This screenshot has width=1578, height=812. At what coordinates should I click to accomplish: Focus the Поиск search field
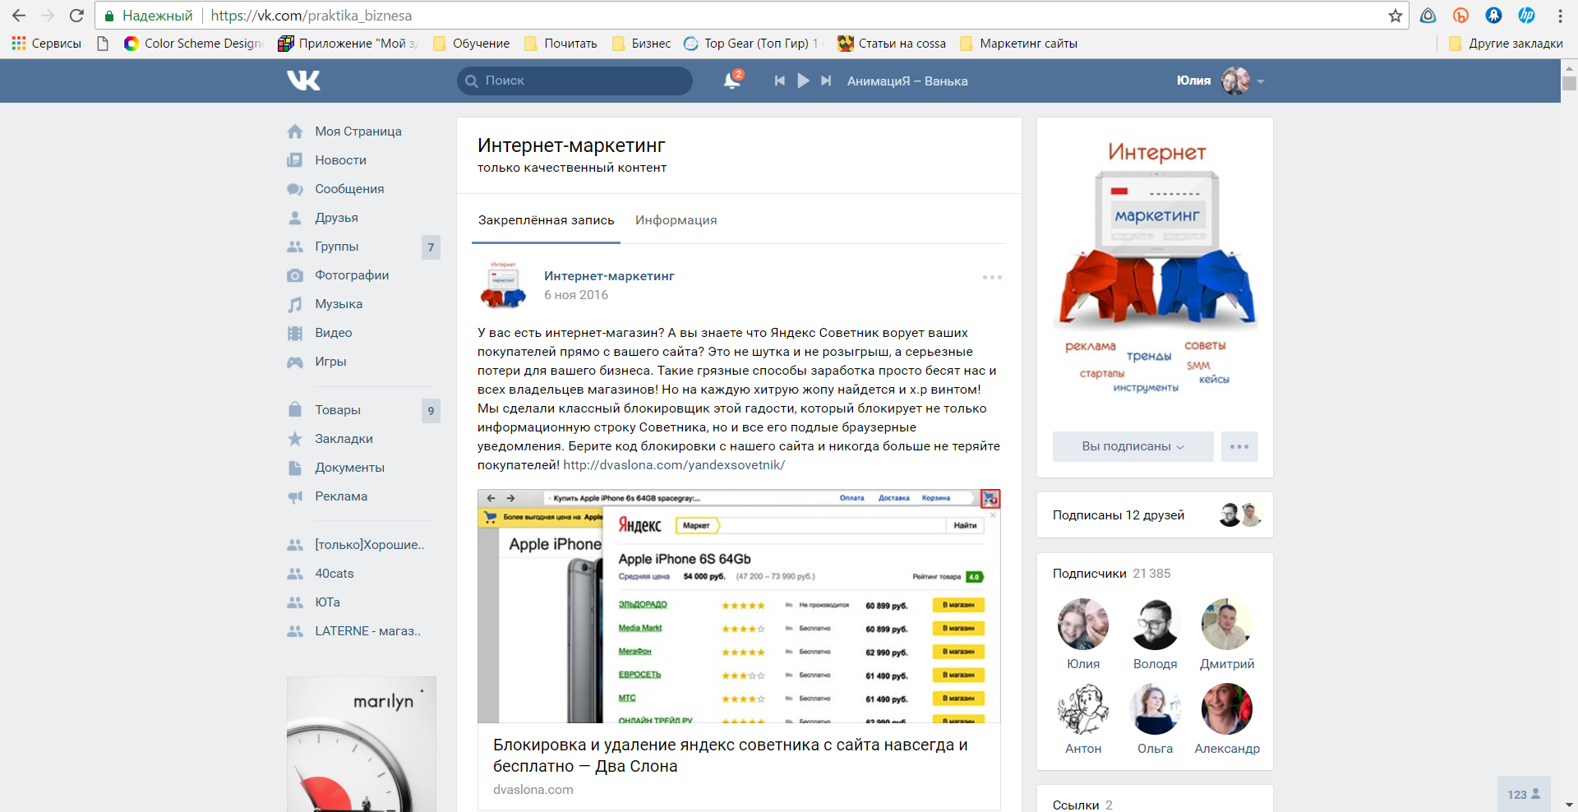point(574,81)
